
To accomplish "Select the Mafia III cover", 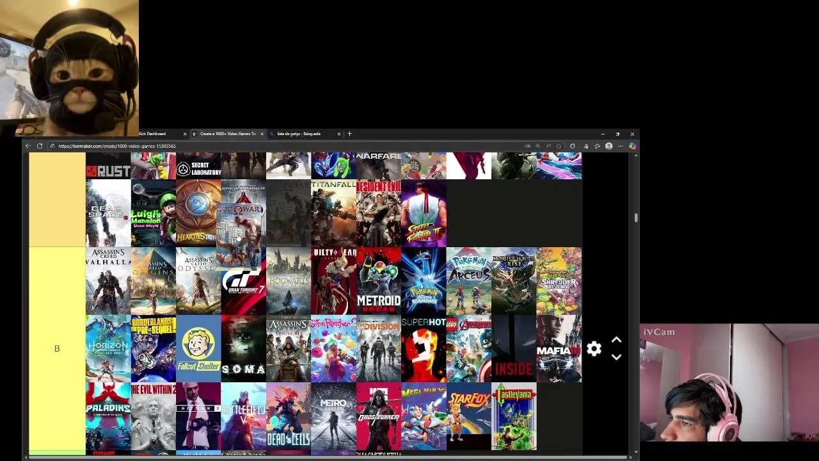I will coord(559,349).
